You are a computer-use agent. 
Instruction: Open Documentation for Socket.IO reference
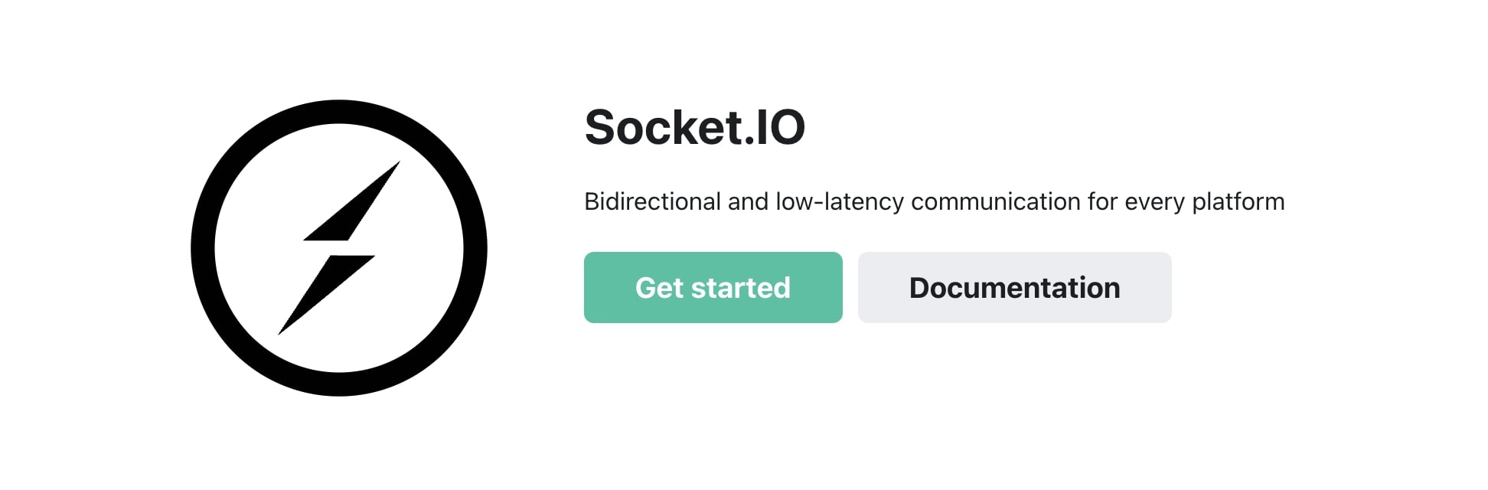point(1014,287)
